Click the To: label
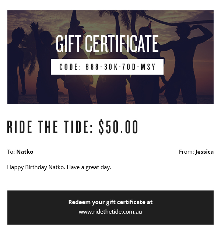Image resolution: width=221 pixels, height=232 pixels. coord(11,151)
